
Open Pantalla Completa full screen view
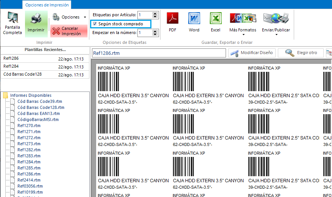point(12,24)
